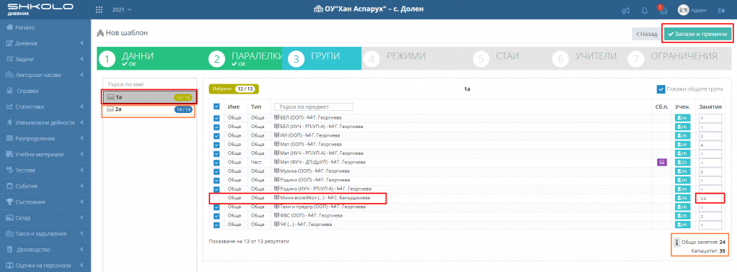Click the Занятия field for БЕЛ (ООП) row
Image resolution: width=737 pixels, height=272 pixels.
(x=710, y=118)
